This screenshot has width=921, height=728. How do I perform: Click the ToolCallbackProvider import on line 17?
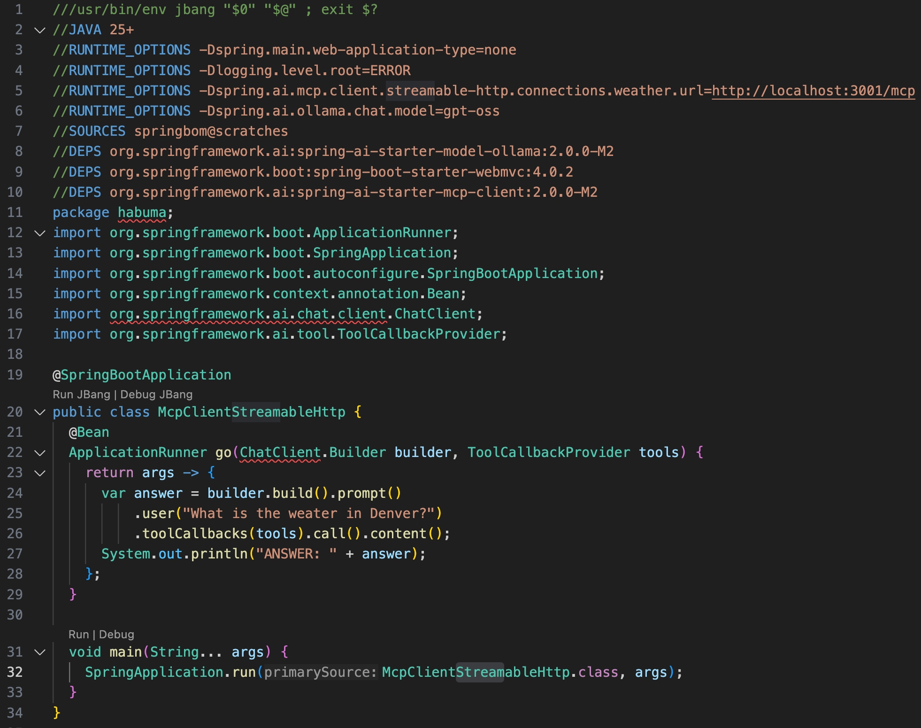(419, 334)
